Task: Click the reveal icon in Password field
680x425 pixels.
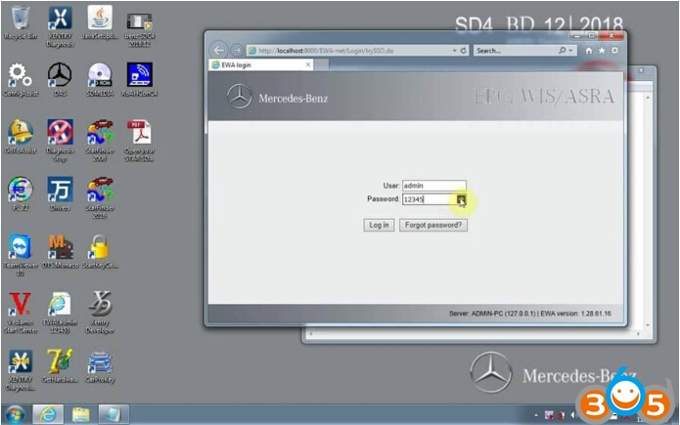Action: (461, 199)
